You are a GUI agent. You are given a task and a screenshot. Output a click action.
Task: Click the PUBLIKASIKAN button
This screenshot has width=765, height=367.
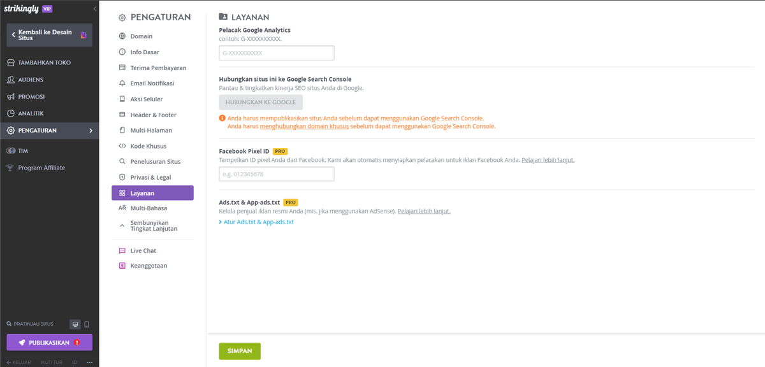coord(49,342)
